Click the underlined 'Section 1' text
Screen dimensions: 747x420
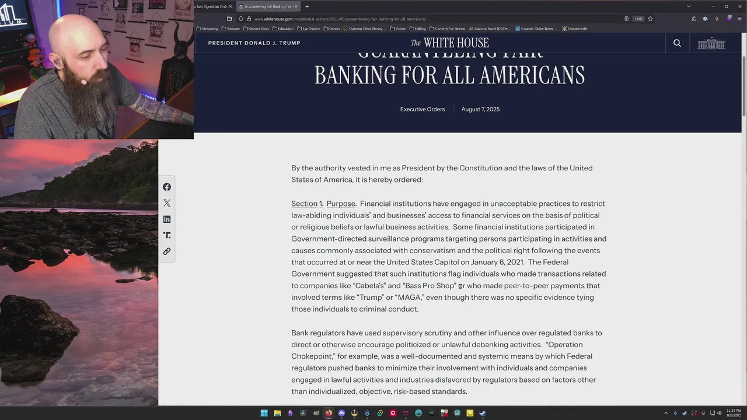(x=306, y=204)
